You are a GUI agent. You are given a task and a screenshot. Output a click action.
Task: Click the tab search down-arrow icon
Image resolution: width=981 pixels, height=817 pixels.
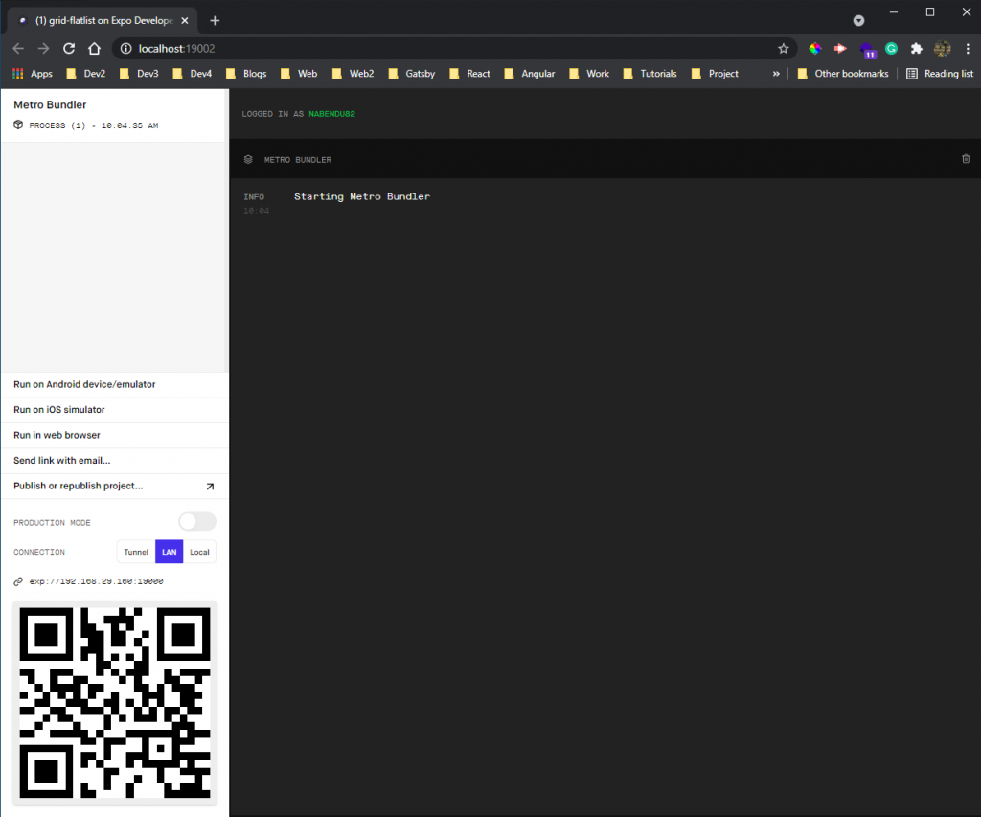(x=858, y=21)
